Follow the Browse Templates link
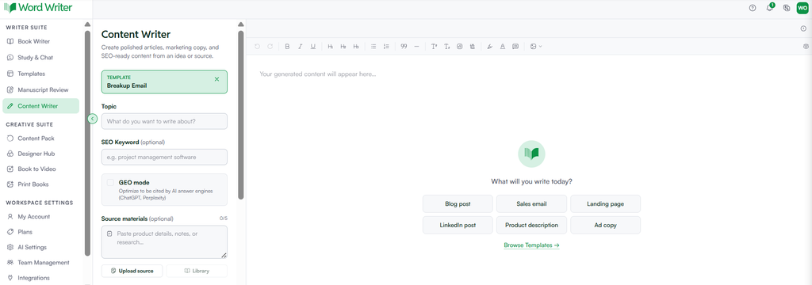This screenshot has height=285, width=812. (x=531, y=245)
